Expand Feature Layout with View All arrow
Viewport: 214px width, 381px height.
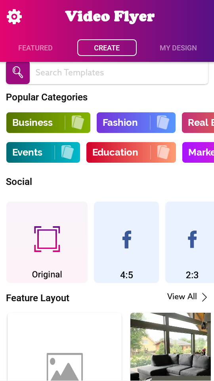187,297
